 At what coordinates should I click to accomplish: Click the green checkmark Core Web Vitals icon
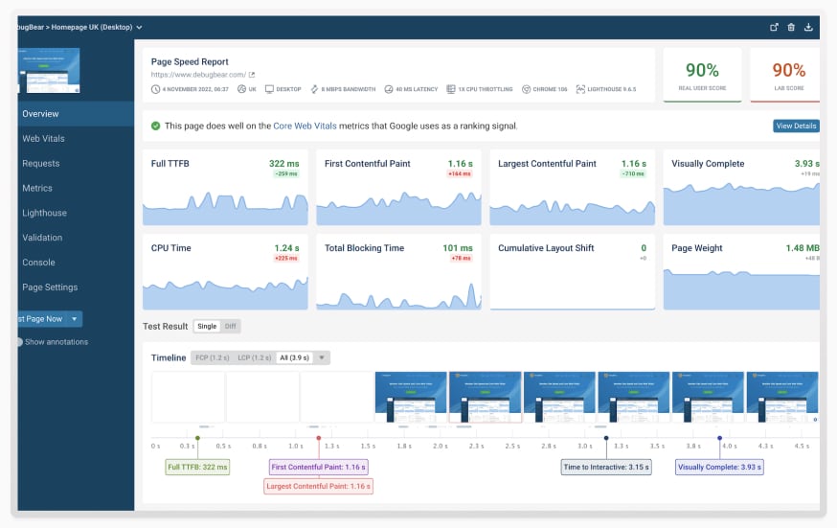coord(155,126)
